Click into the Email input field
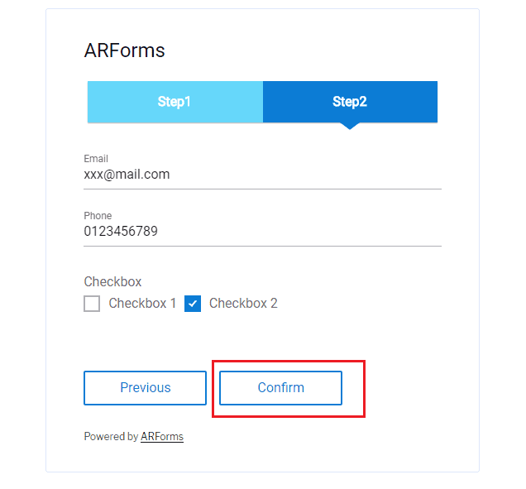Viewport: 526px width, 489px height. (x=262, y=175)
